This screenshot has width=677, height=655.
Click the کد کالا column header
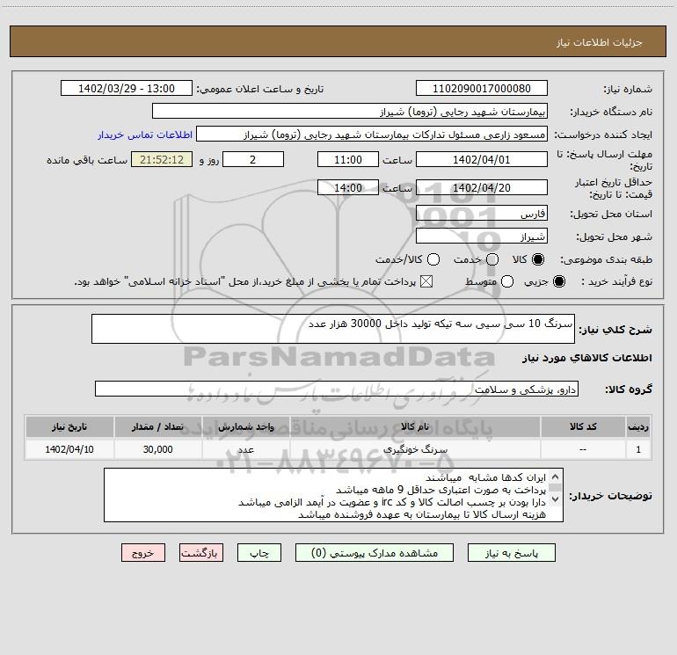[583, 426]
